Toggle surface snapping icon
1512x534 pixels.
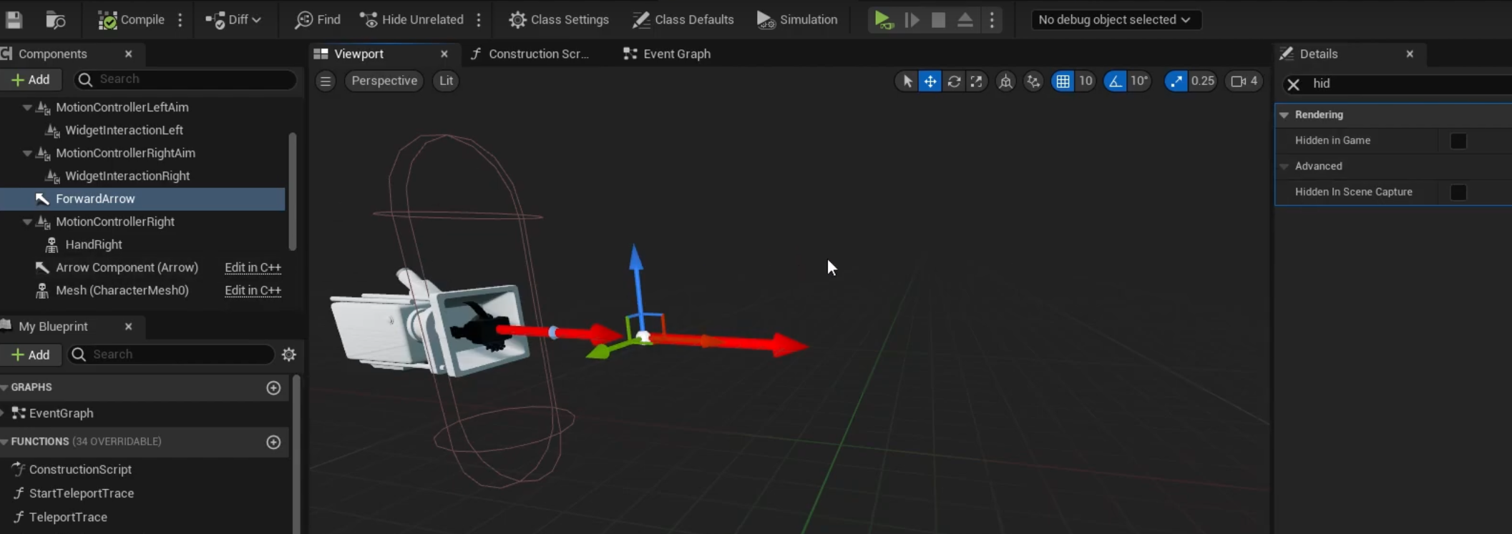coord(1033,81)
